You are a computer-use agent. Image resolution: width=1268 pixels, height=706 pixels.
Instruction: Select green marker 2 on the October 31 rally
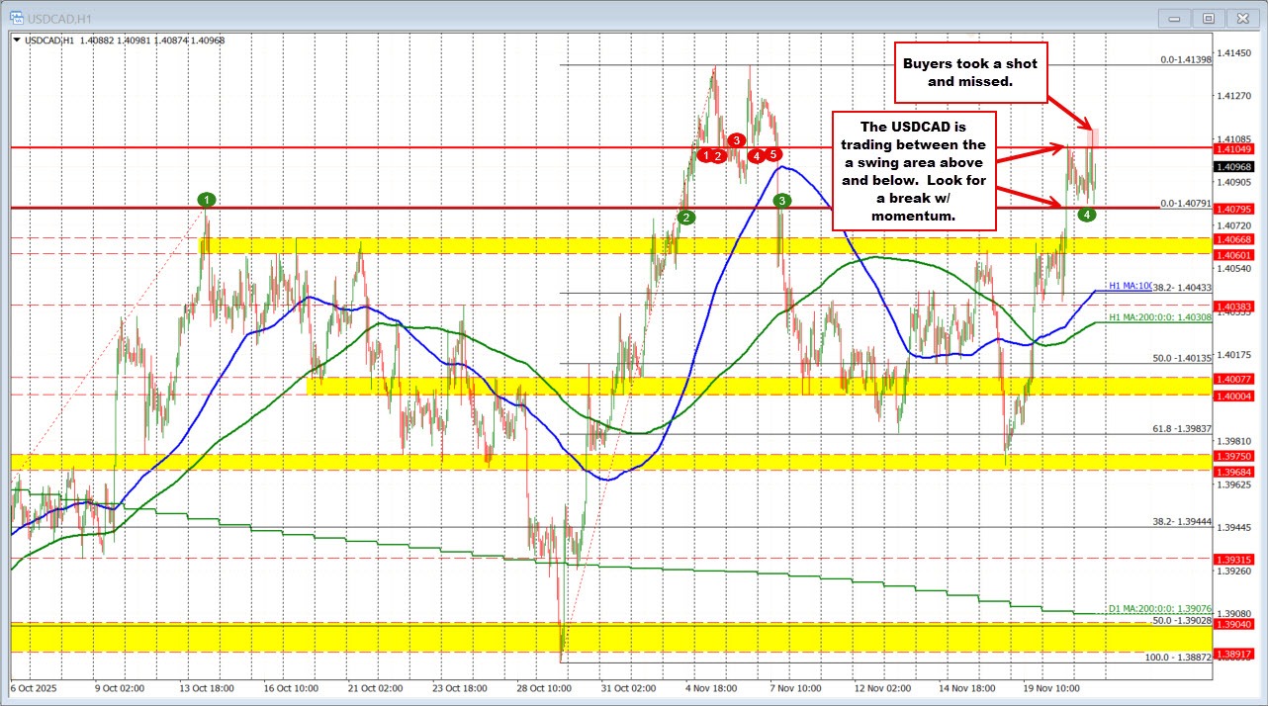click(x=686, y=217)
